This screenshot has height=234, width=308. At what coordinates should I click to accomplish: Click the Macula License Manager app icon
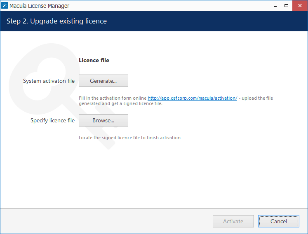coord(4,5)
